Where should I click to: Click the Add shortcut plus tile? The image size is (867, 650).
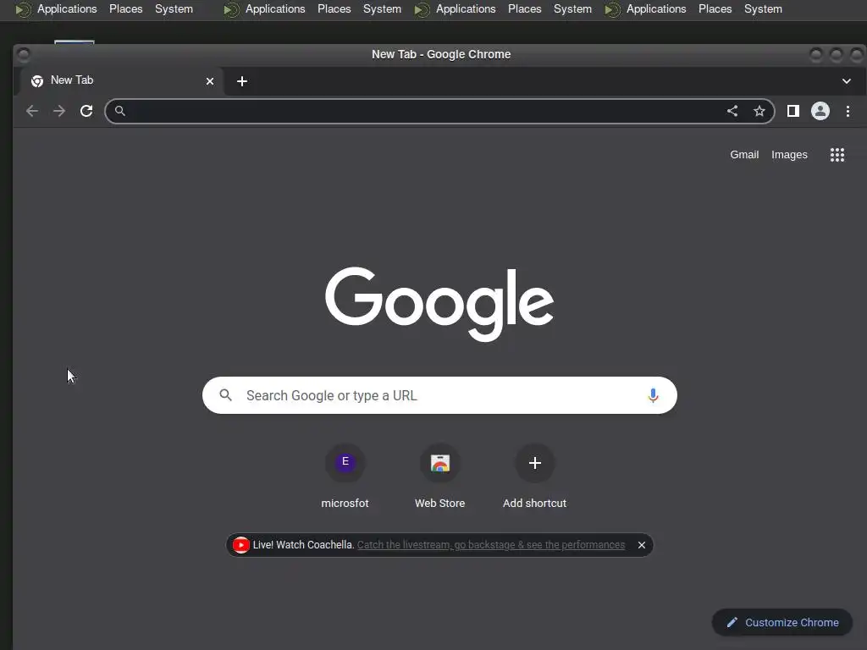[x=535, y=476]
